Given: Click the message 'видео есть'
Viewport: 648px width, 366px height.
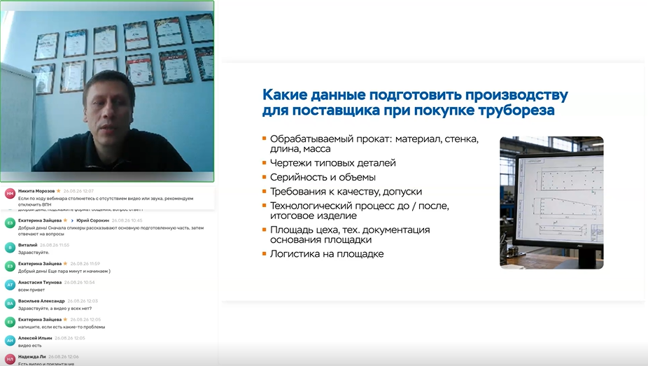Looking at the screenshot, I should 30,346.
